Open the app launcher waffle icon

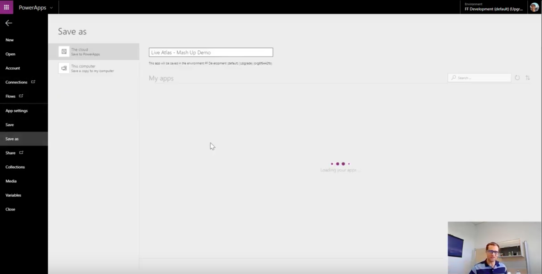6,7
